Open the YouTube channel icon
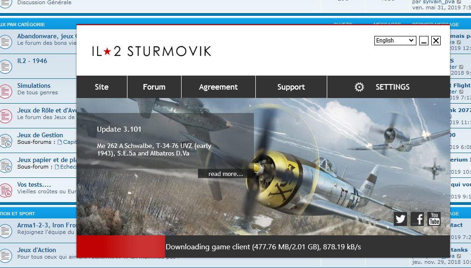The width and height of the screenshot is (471, 268). click(x=434, y=219)
